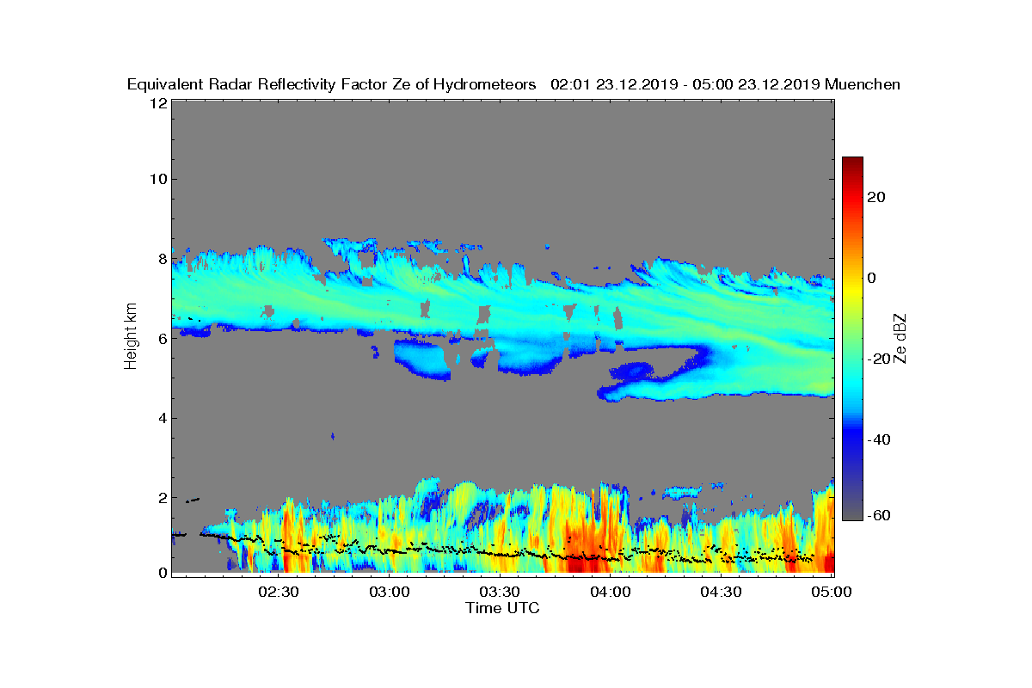The height and width of the screenshot is (688, 1032).
Task: Click the 'Height km' y-axis label
Action: click(131, 338)
